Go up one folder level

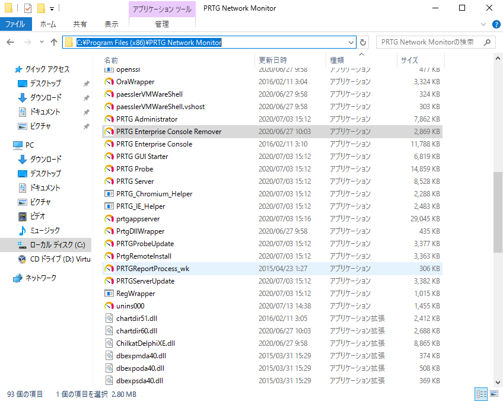click(x=54, y=42)
